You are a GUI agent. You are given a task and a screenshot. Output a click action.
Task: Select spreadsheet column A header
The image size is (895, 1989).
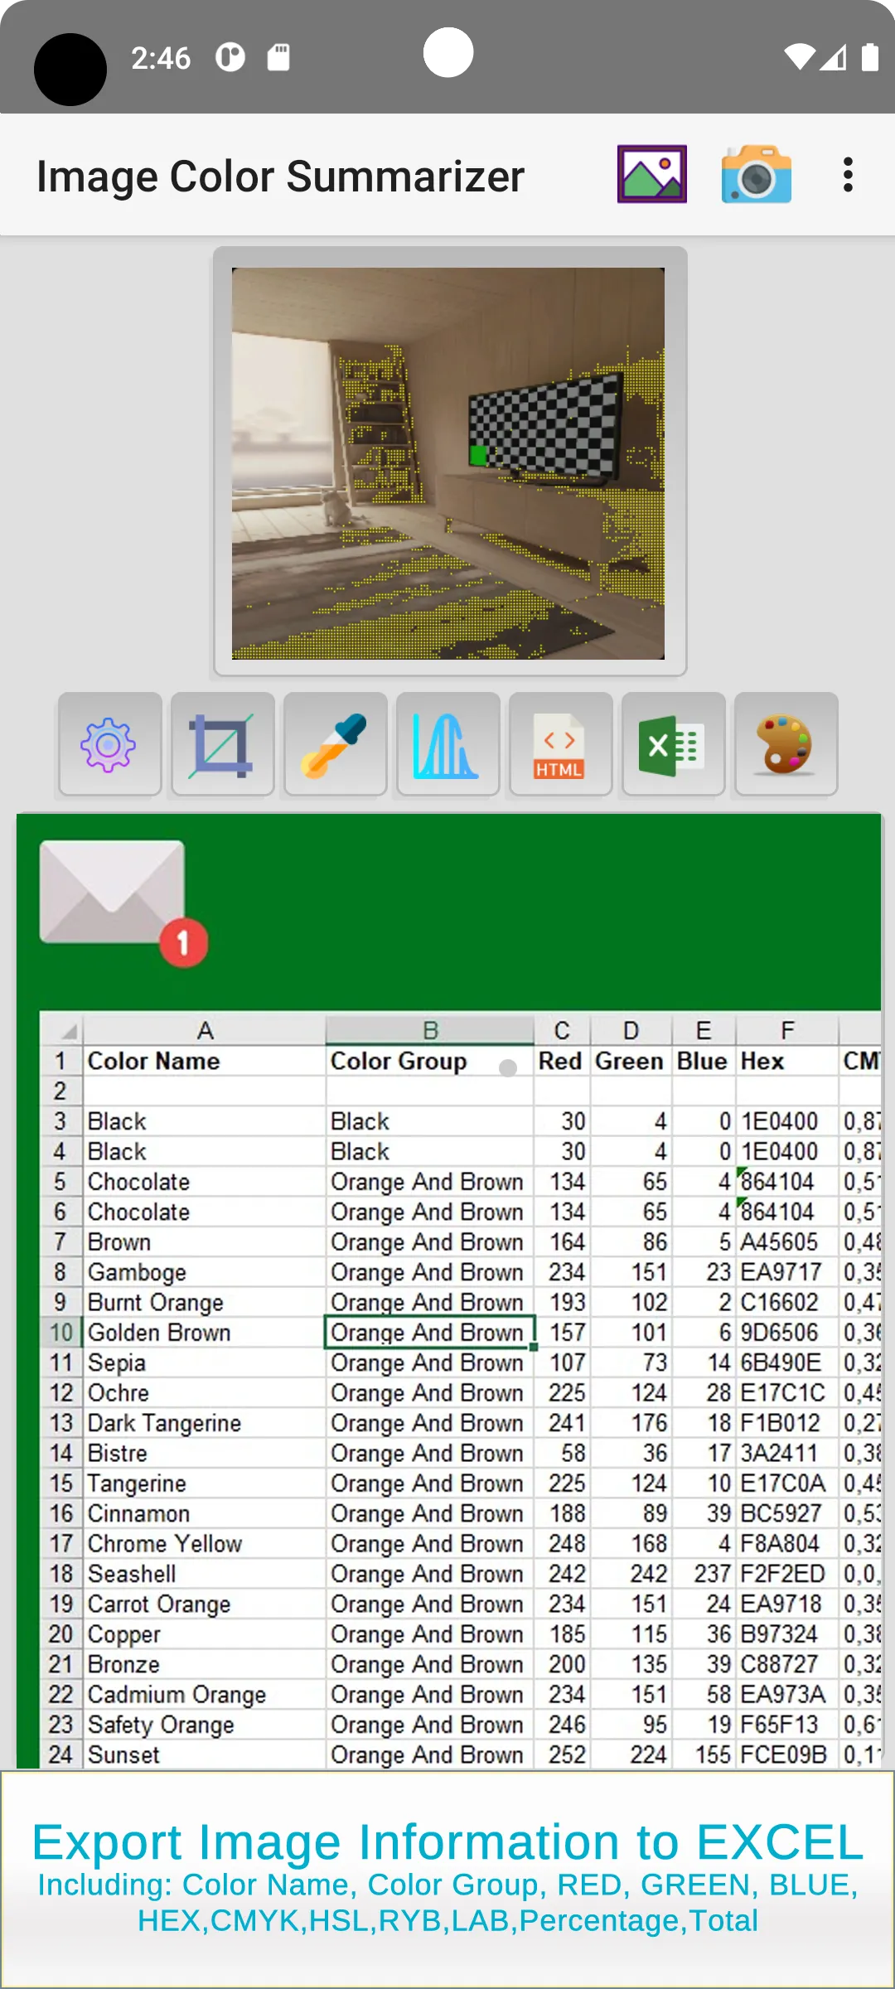pos(205,1030)
